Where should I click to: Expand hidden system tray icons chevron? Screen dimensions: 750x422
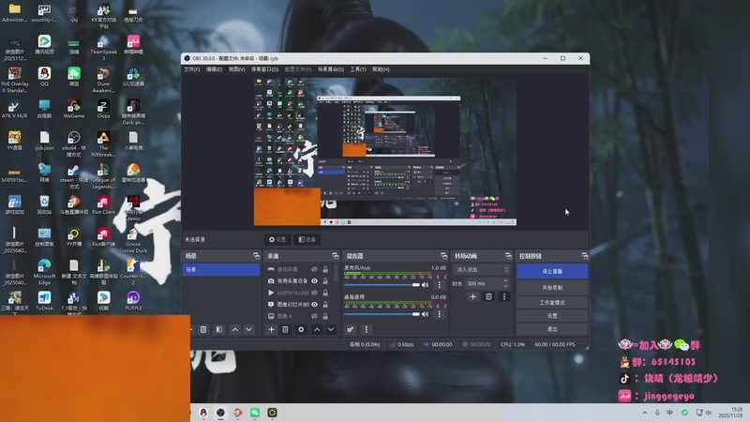coord(645,413)
